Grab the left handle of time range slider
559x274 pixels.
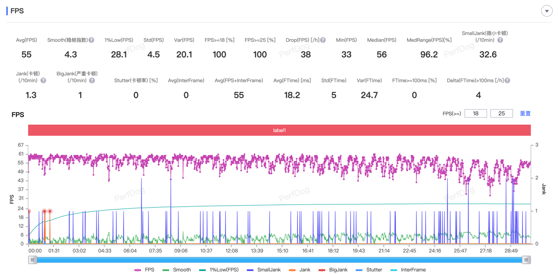tap(33, 260)
